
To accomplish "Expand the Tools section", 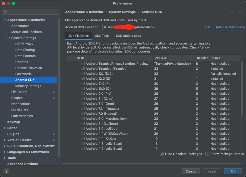I will tap(5, 158).
